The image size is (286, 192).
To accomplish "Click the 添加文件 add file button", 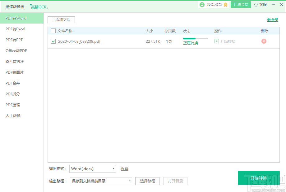I will pos(61,20).
